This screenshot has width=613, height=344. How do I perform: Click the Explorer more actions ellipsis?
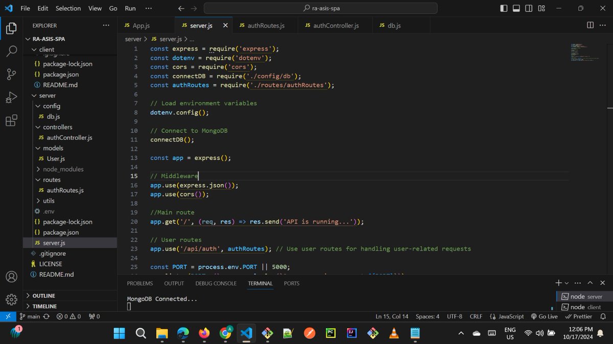click(106, 25)
